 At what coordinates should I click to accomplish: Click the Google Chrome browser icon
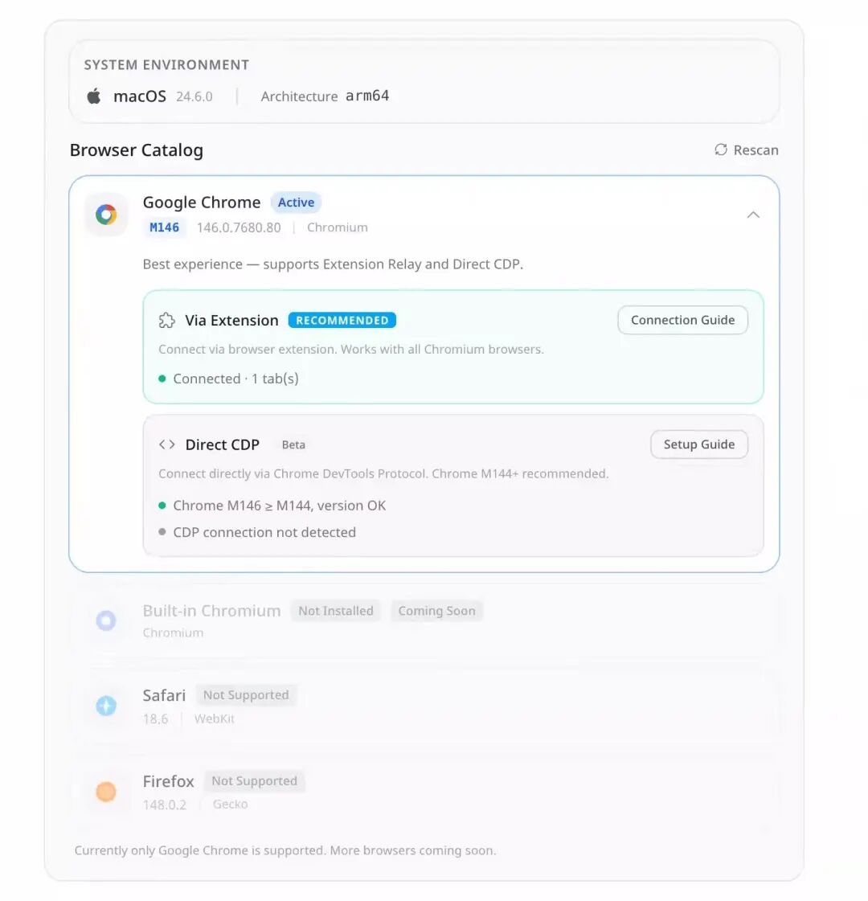(106, 215)
